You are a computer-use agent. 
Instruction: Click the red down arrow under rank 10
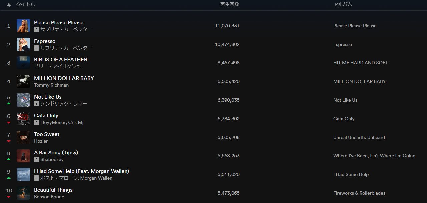[9, 197]
